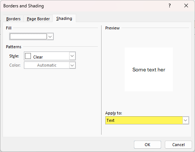The width and height of the screenshot is (195, 152).
Task: Click the Color: label
Action: coord(15,65)
